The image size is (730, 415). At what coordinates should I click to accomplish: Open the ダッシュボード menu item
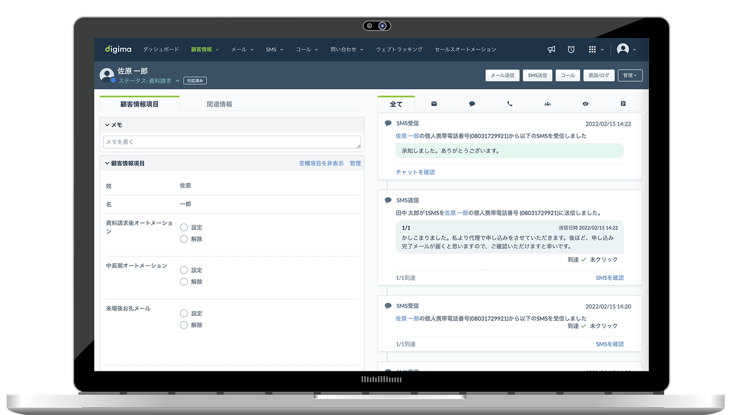[x=160, y=50]
